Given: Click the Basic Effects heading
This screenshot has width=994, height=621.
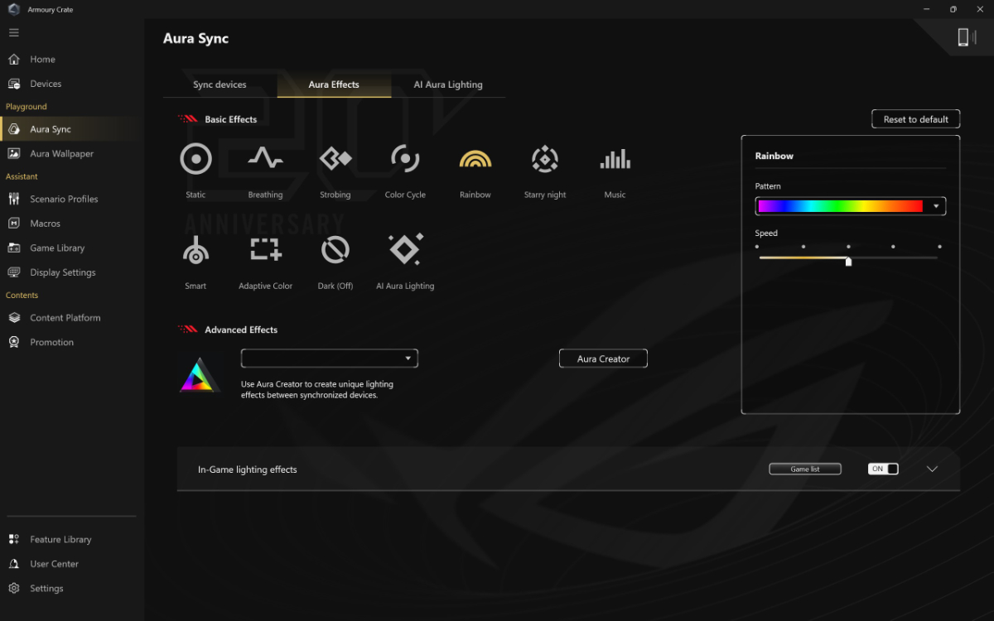Looking at the screenshot, I should coord(231,119).
